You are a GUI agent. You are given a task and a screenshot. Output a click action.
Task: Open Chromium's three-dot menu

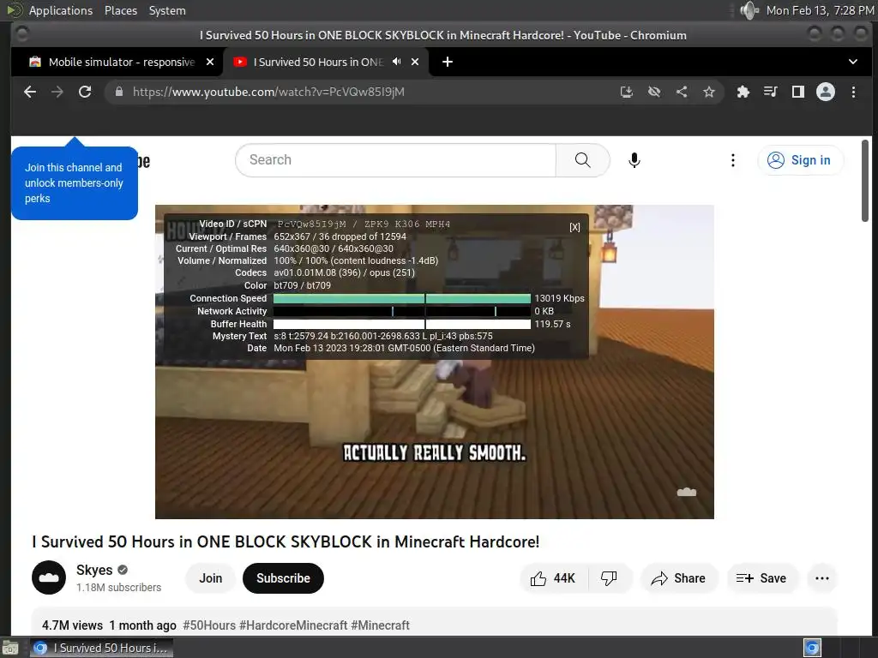[x=853, y=92]
